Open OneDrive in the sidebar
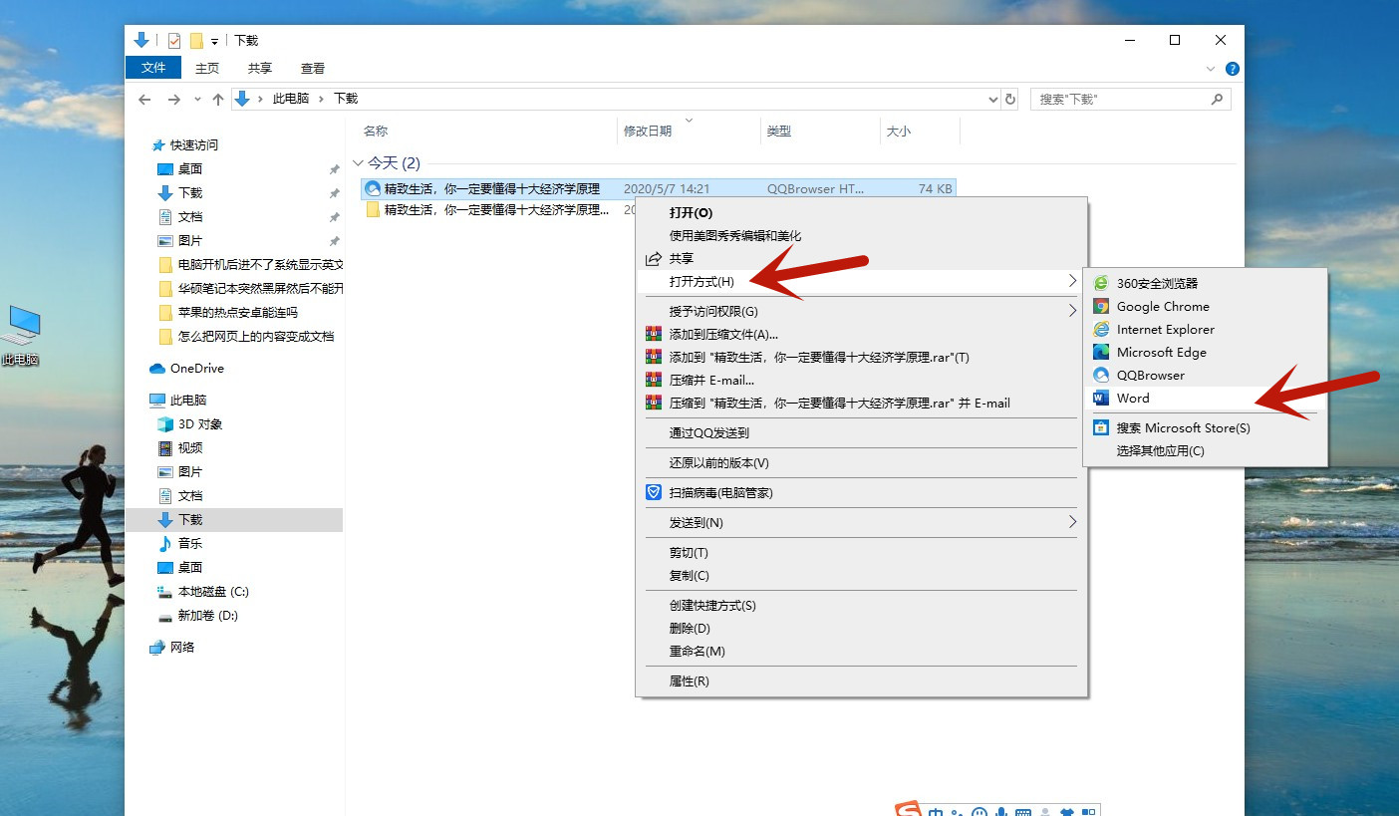This screenshot has height=816, width=1399. tap(196, 368)
